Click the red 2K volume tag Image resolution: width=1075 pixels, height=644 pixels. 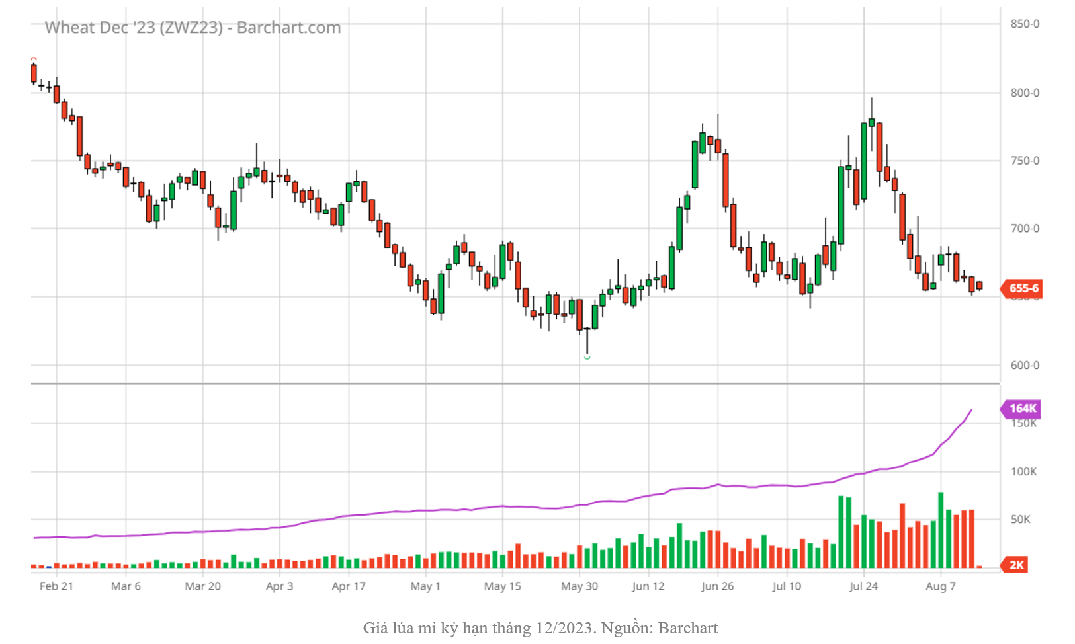pos(1014,565)
